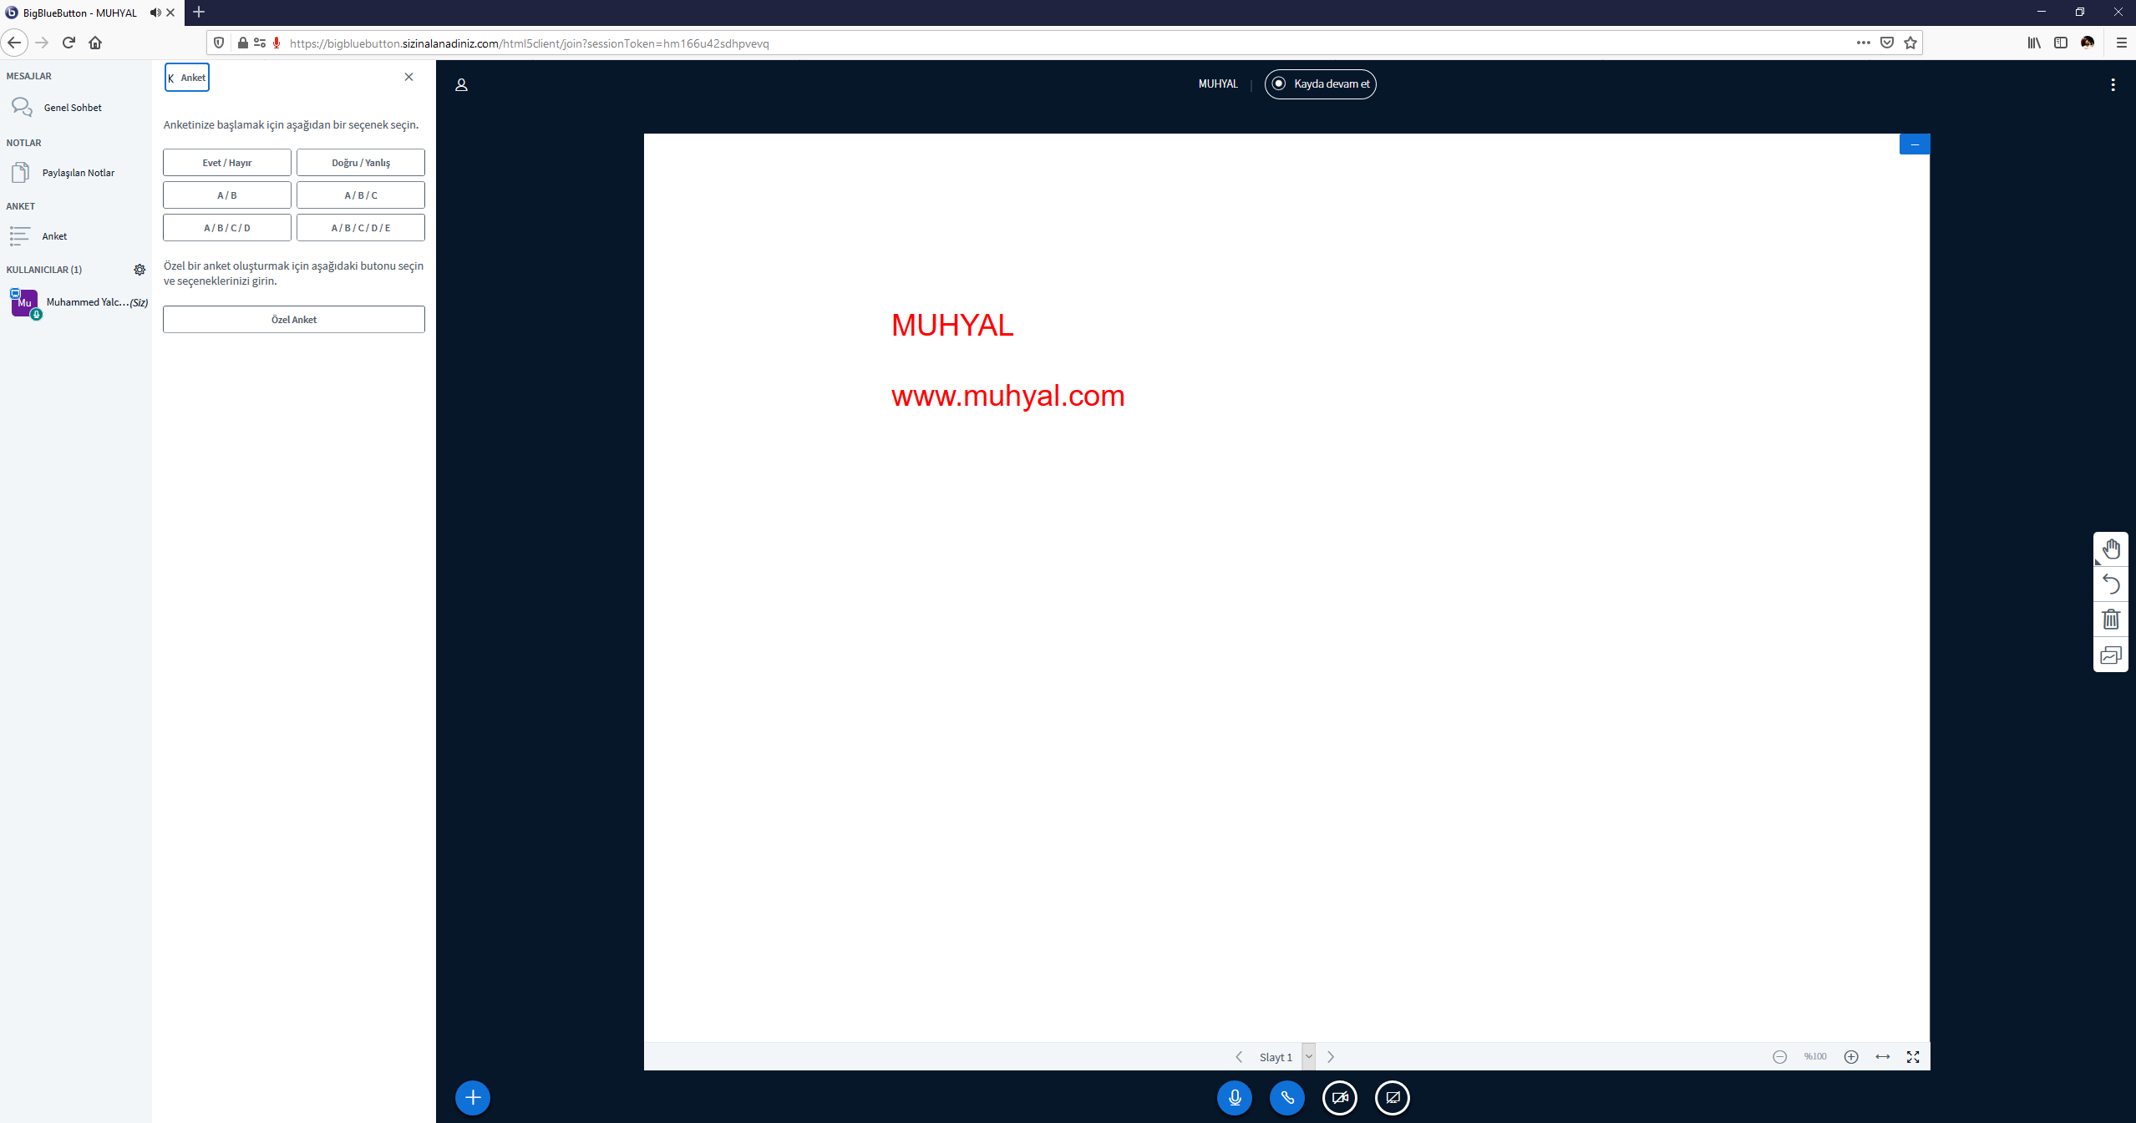Open user settings gear next to KULLANICILAR
The height and width of the screenshot is (1123, 2136).
tap(140, 270)
